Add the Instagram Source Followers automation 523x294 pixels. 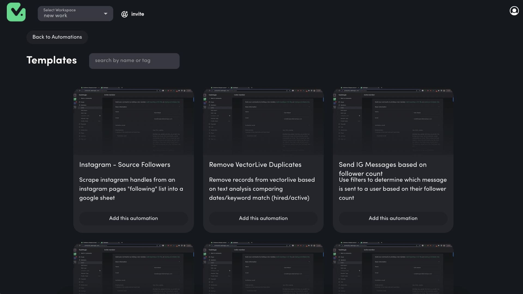133,218
